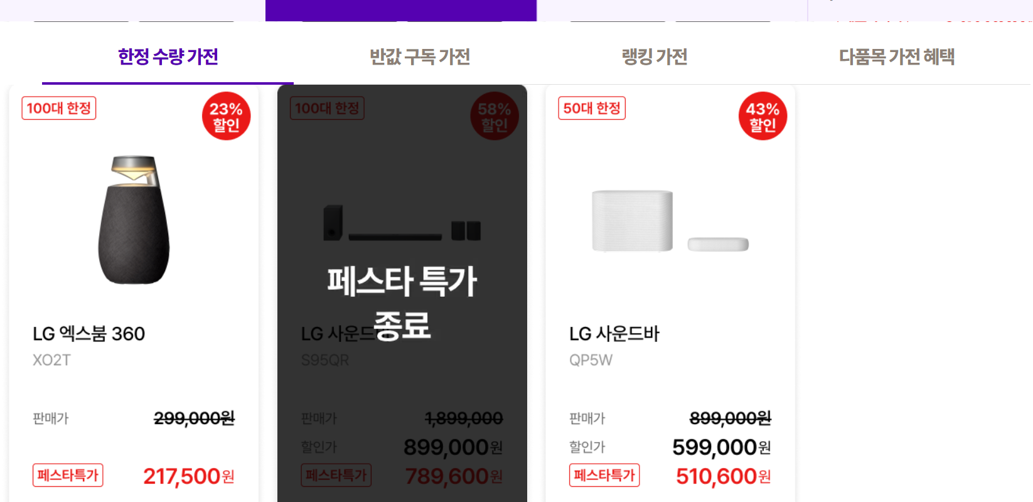Image resolution: width=1033 pixels, height=502 pixels.
Task: Click the 페스타 특가 종료 overlay card
Action: [402, 295]
